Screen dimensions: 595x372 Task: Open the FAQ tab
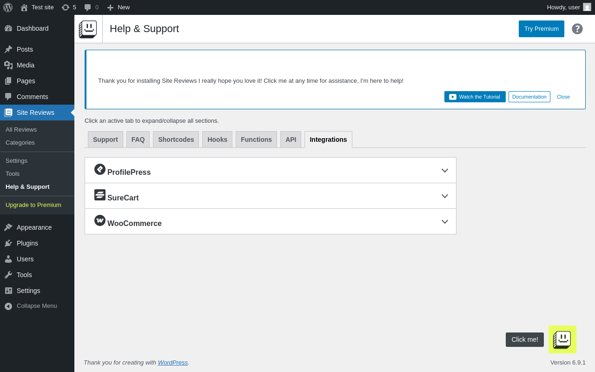pyautogui.click(x=138, y=139)
